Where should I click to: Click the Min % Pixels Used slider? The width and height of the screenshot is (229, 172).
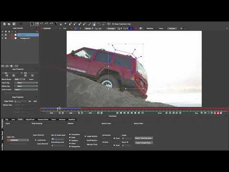tap(58, 139)
